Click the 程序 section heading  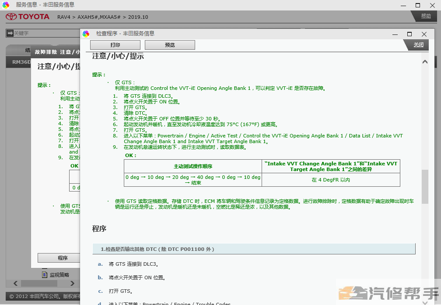99,229
